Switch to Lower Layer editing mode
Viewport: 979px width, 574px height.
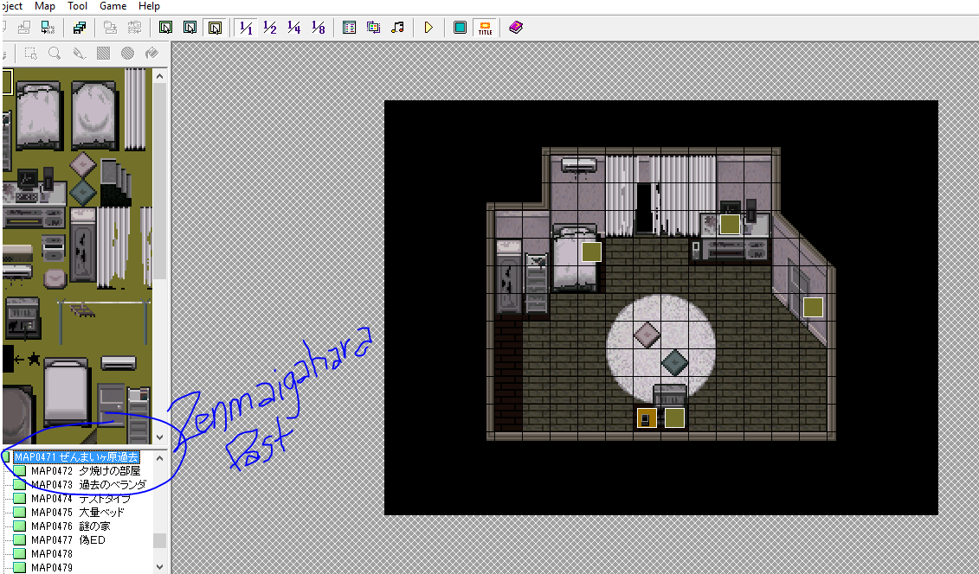165,28
